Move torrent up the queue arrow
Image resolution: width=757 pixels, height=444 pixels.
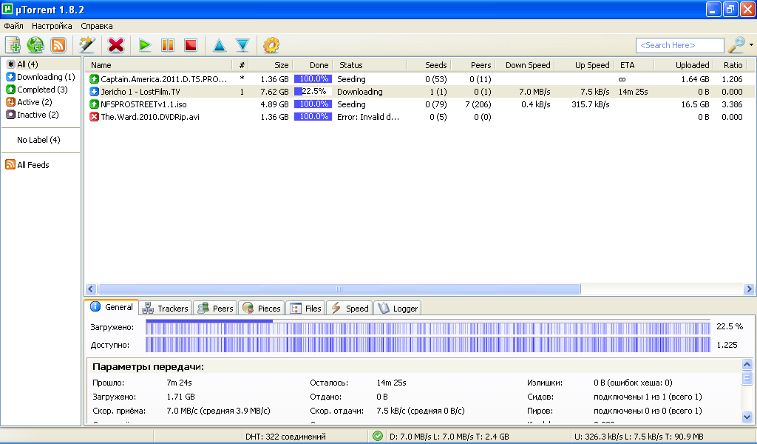pos(219,45)
